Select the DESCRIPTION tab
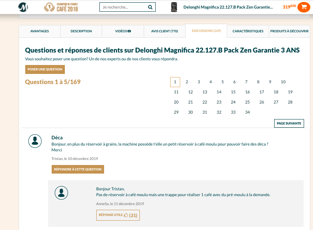The width and height of the screenshot is (313, 230). [x=81, y=31]
